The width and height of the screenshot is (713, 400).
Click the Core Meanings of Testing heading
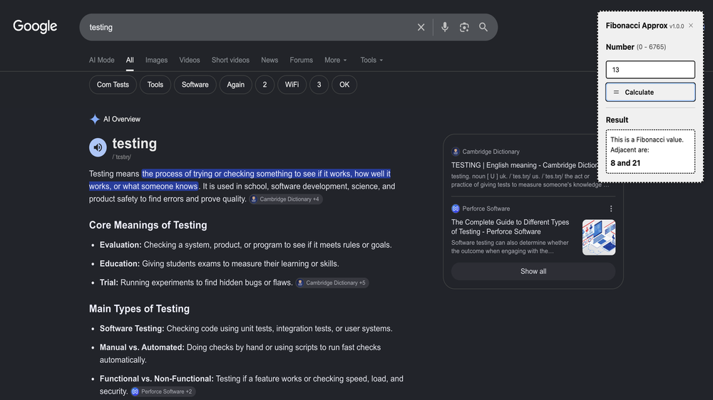148,225
